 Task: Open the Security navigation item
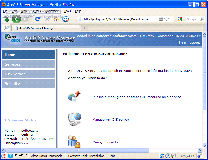[x=29, y=83]
